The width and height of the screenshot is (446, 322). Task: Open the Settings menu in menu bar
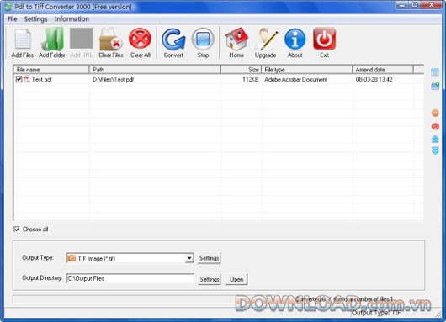click(36, 19)
